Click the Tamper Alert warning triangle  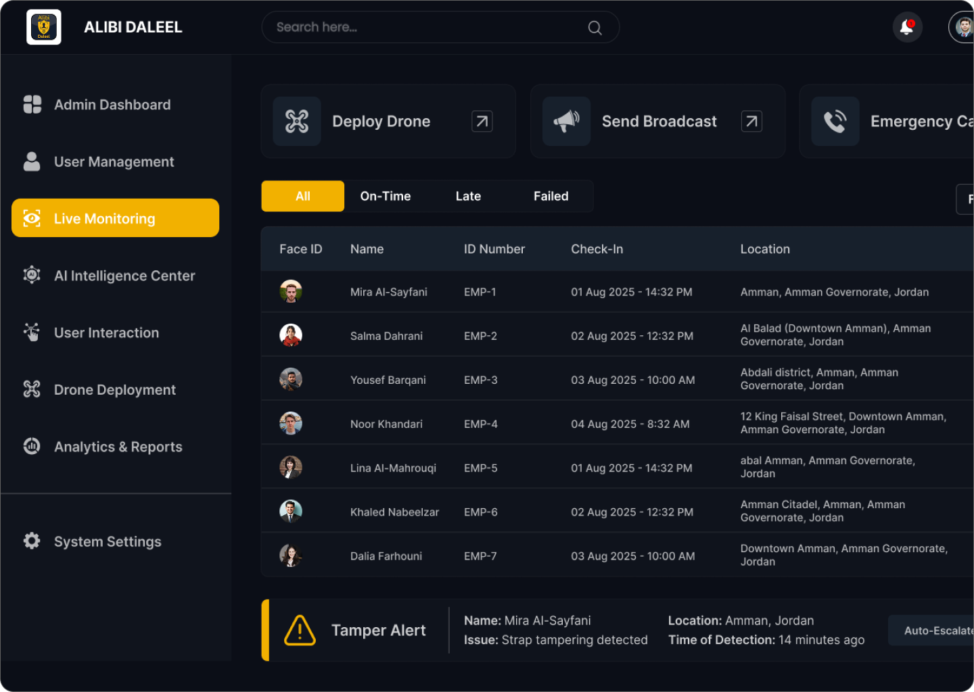point(300,631)
